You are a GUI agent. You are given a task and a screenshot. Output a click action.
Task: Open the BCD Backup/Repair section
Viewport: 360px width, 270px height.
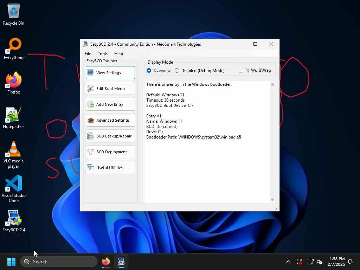(x=110, y=136)
